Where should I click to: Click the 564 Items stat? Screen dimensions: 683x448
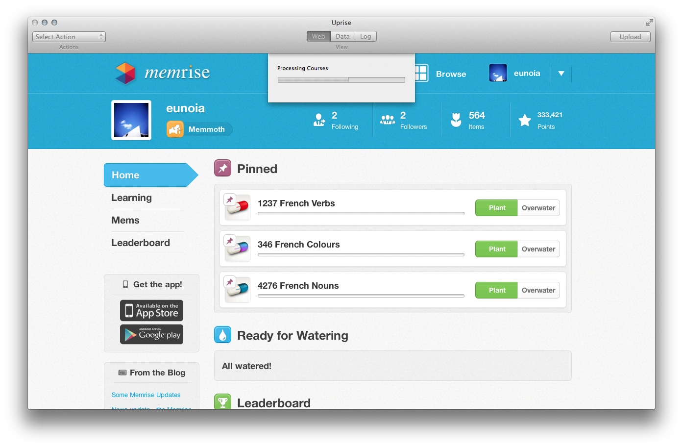pos(477,120)
